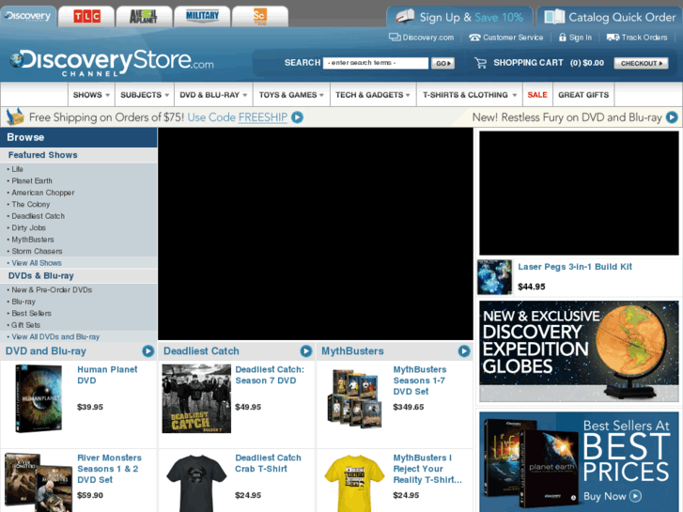Image resolution: width=683 pixels, height=512 pixels.
Task: Click the mailbox icon beside Sign Up
Action: 405,17
